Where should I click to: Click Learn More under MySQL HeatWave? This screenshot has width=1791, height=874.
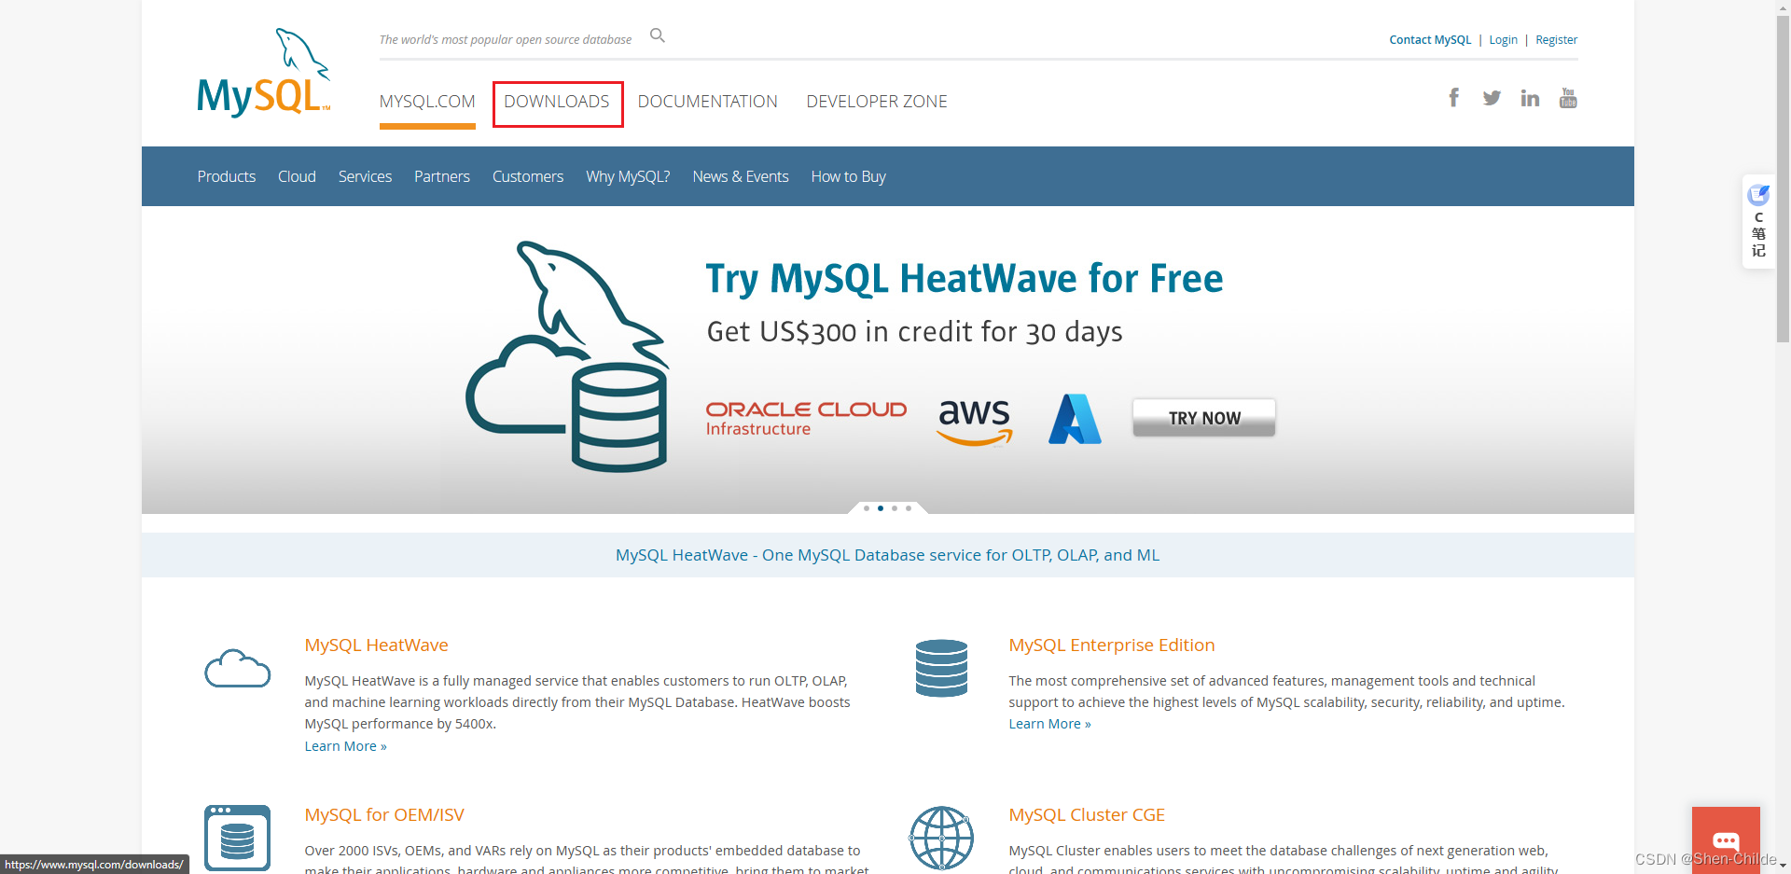click(x=345, y=746)
